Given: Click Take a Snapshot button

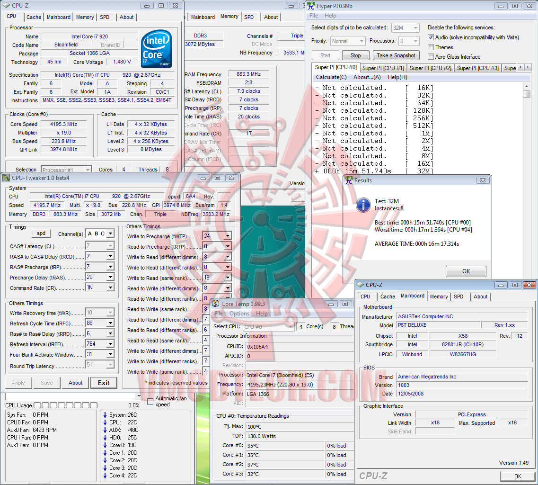Looking at the screenshot, I should (396, 55).
